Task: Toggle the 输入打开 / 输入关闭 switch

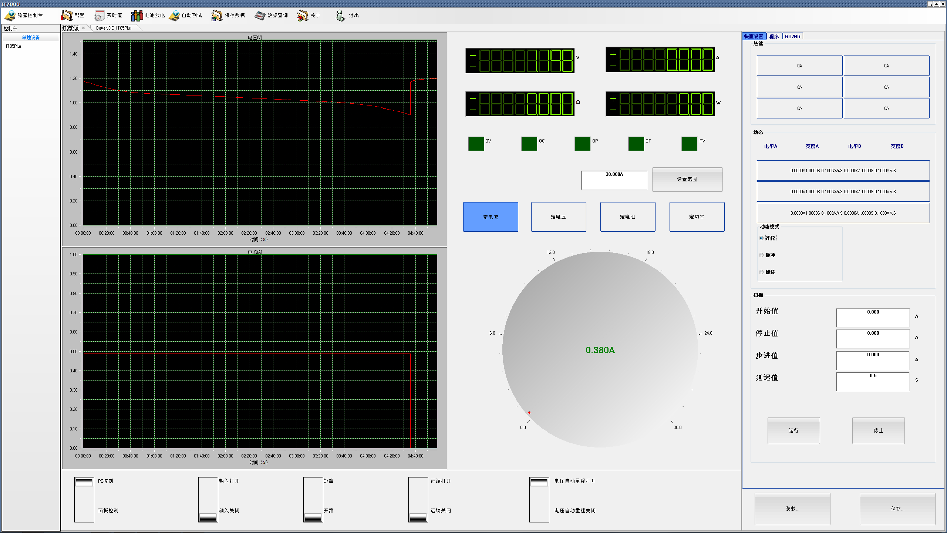Action: click(208, 500)
